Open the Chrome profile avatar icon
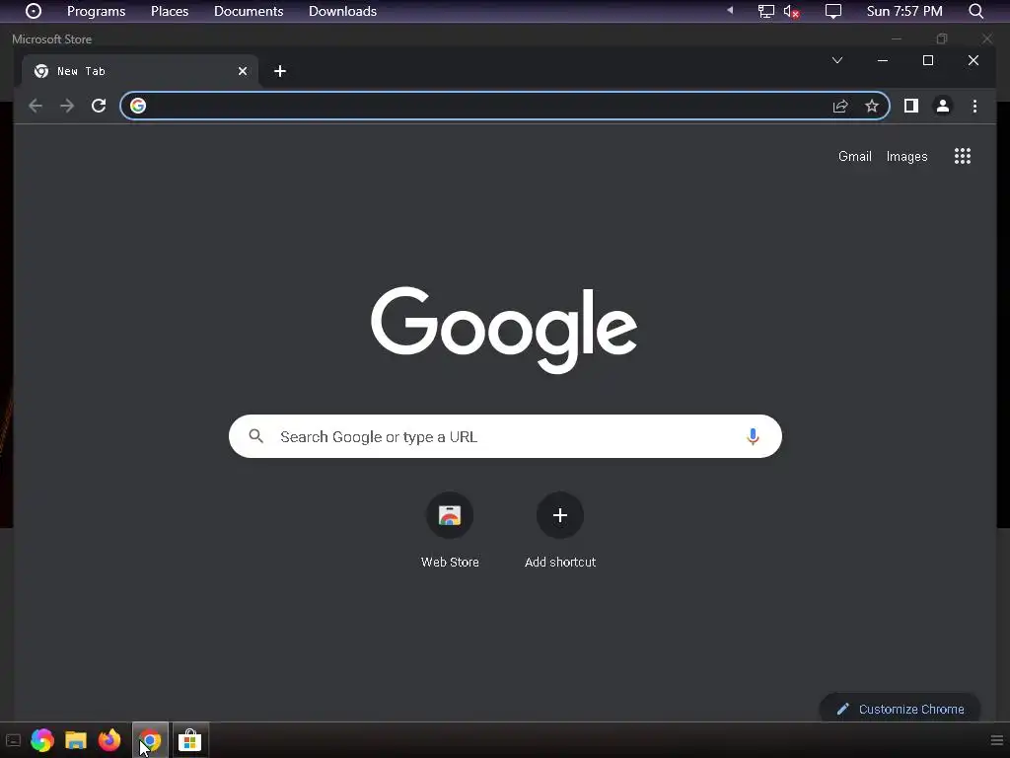Screen dimensions: 1010x758 [x=942, y=106]
